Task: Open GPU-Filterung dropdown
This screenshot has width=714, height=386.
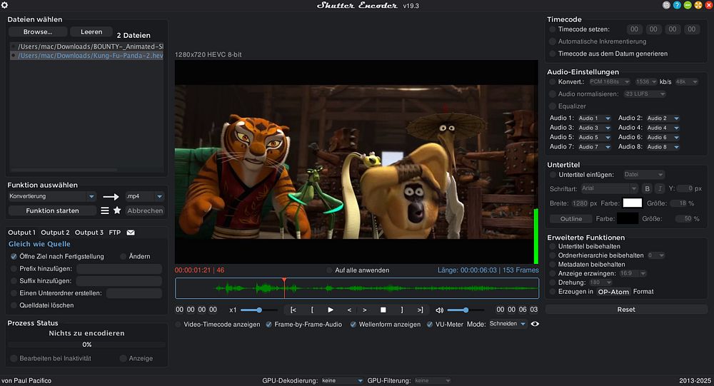Action: click(432, 380)
